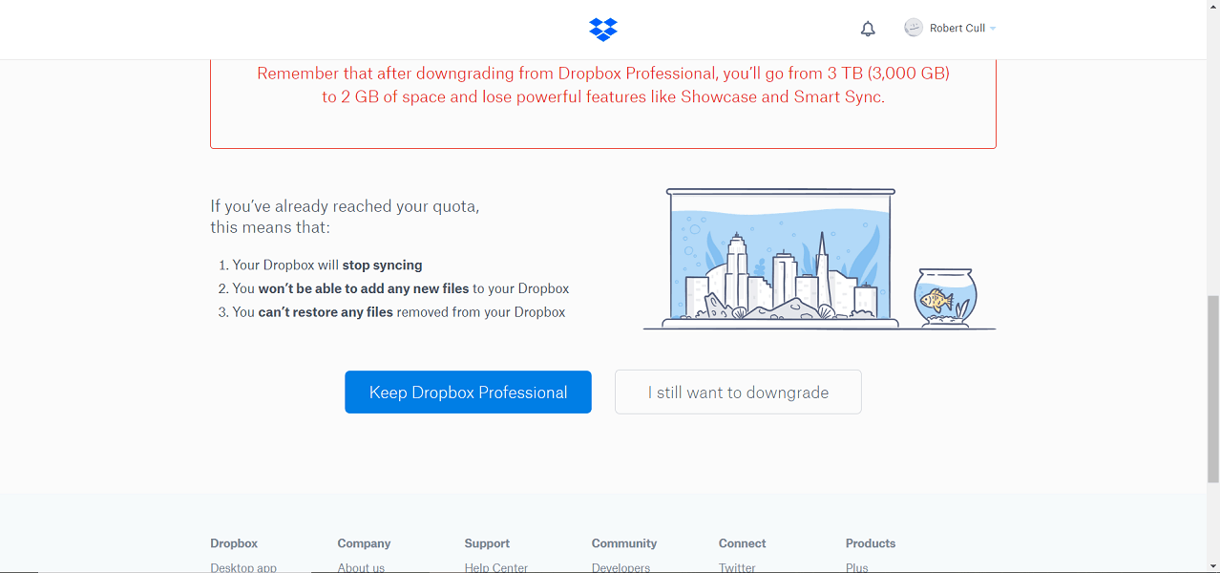
Task: Click the scrollbar down arrow
Action: coord(1211,565)
